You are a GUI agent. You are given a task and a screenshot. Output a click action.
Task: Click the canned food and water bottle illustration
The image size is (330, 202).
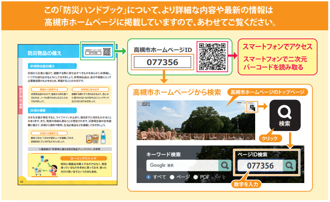[96, 137]
